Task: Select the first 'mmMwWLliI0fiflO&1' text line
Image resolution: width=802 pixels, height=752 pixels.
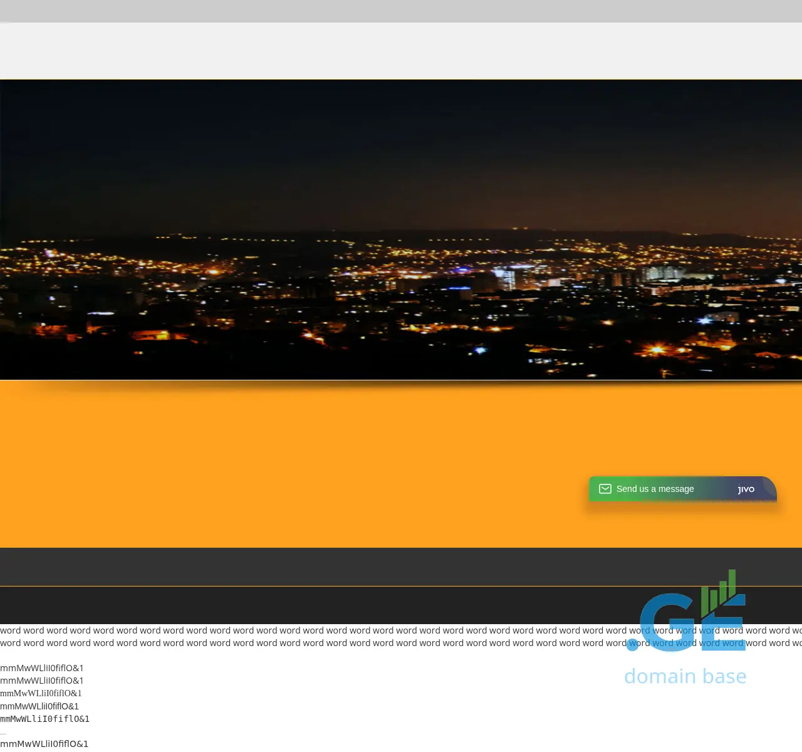Action: coord(41,668)
